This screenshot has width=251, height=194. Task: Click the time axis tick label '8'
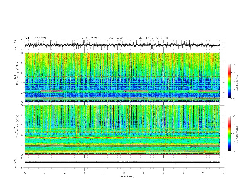click(x=183, y=173)
